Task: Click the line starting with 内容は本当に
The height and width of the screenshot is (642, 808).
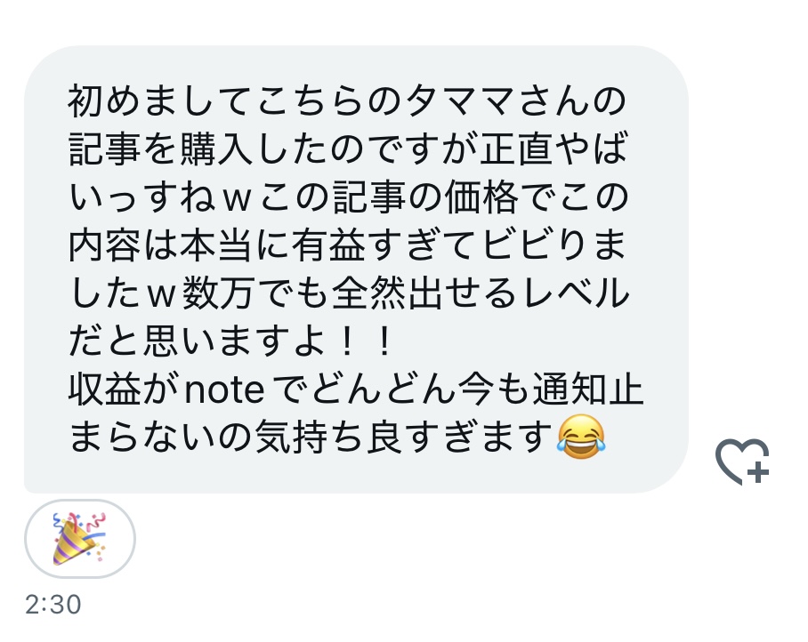Action: click(x=347, y=245)
